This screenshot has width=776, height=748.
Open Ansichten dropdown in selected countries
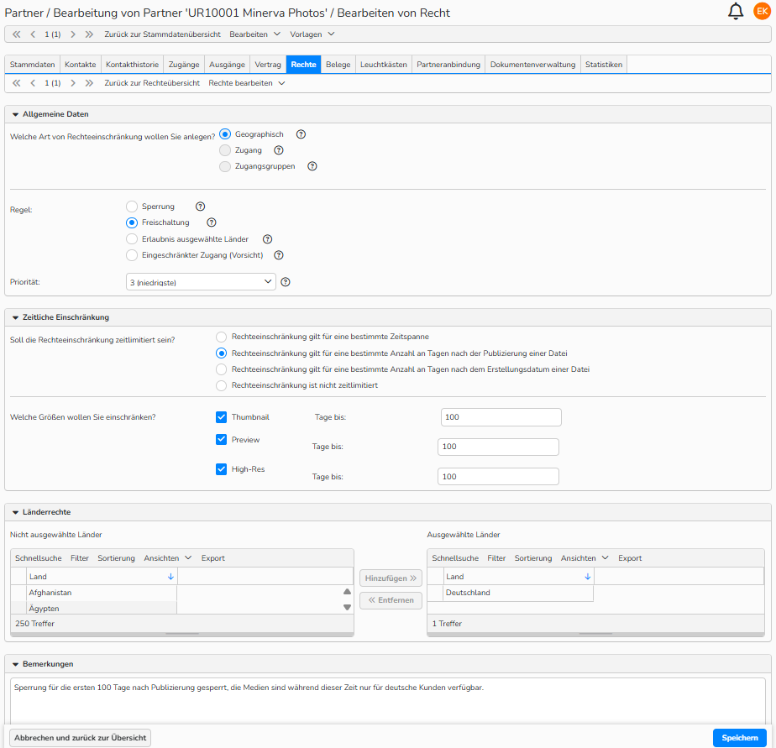(x=584, y=558)
